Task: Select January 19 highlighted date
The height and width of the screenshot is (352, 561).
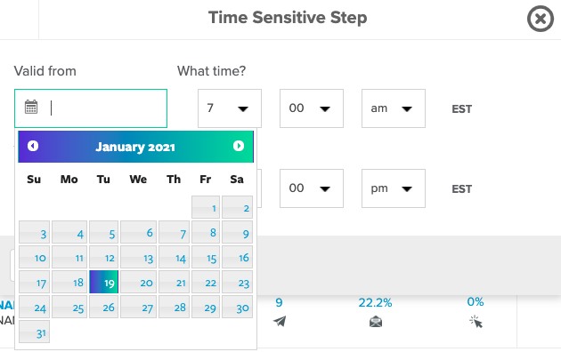Action: coord(104,282)
